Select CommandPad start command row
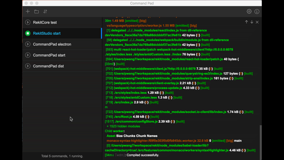The height and width of the screenshot is (160, 284). 62,55
